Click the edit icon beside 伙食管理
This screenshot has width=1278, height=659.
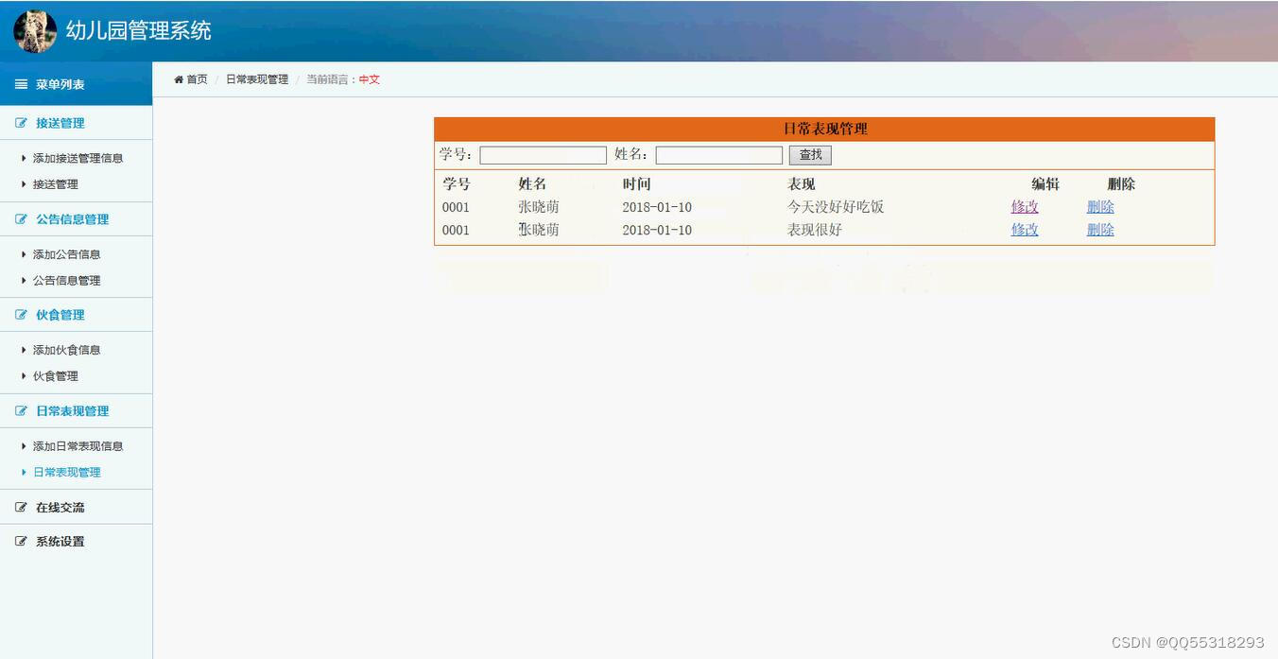pyautogui.click(x=21, y=315)
